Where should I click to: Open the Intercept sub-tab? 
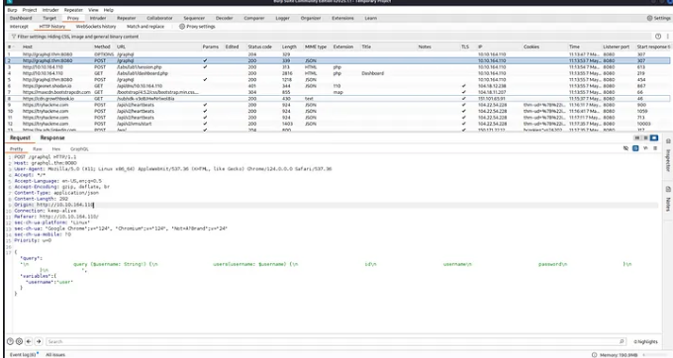coord(19,27)
